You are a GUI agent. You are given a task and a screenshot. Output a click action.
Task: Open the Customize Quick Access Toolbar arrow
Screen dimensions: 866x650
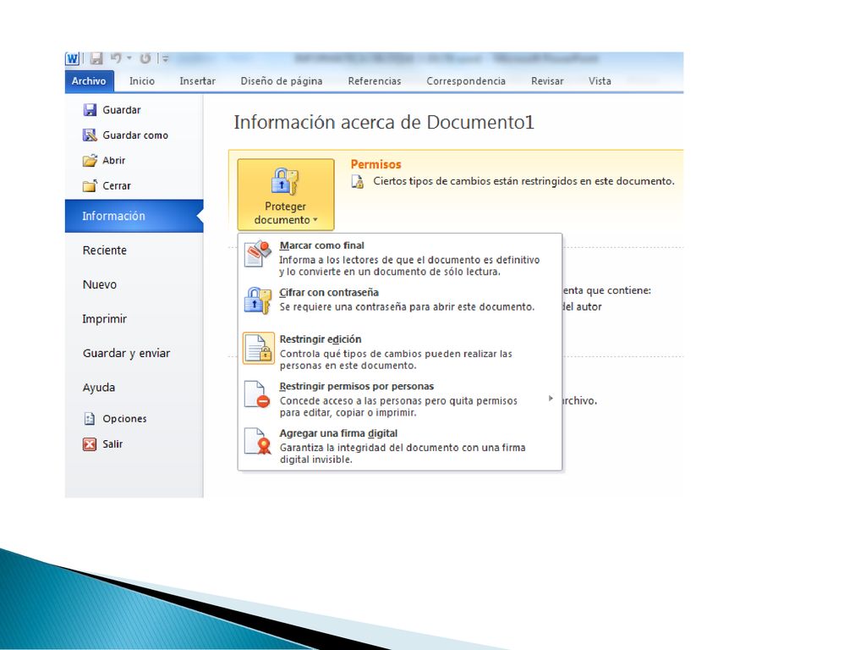(165, 58)
